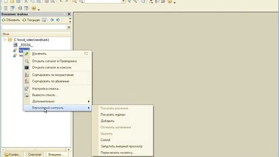
Task: Click the Текущую refresh button
Action: pyautogui.click(x=31, y=20)
